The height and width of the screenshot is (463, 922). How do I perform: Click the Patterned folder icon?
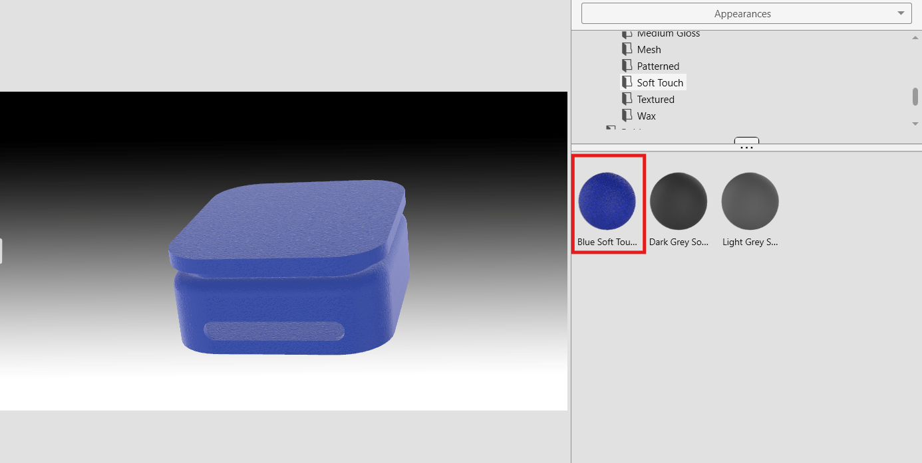(627, 66)
